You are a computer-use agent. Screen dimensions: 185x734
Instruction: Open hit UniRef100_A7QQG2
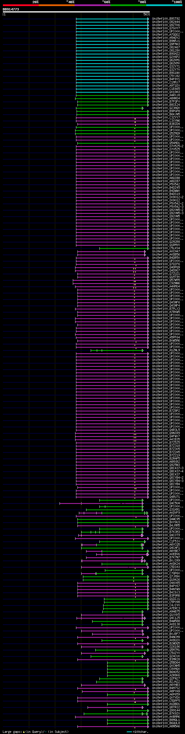pyautogui.click(x=166, y=34)
